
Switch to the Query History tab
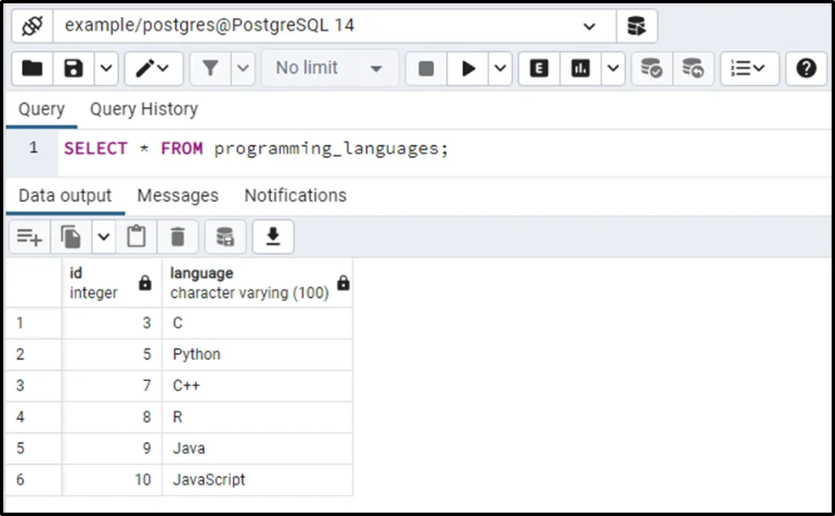pyautogui.click(x=144, y=109)
